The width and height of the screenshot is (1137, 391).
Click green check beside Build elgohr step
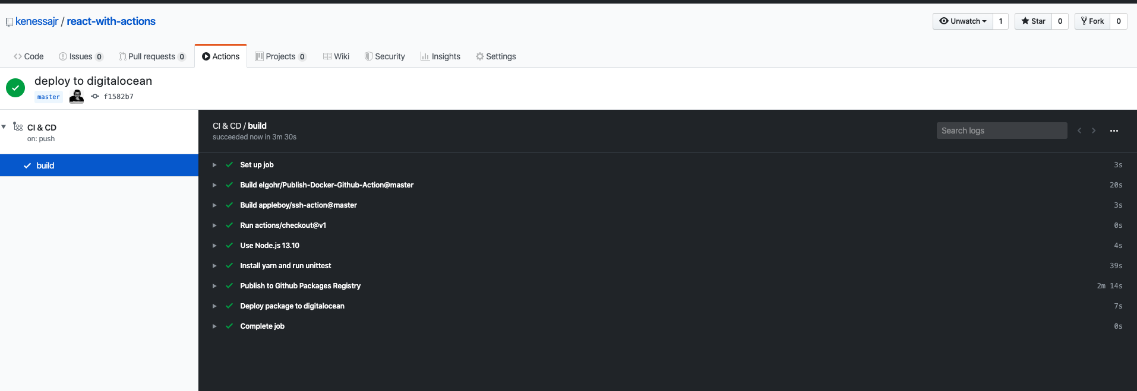click(229, 185)
